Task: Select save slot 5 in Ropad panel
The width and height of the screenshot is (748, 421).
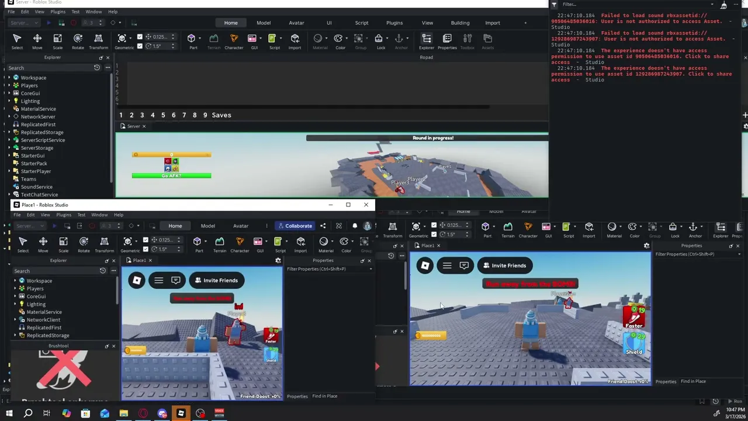Action: click(163, 115)
